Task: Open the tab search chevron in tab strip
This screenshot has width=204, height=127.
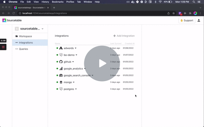Action: pos(200,8)
